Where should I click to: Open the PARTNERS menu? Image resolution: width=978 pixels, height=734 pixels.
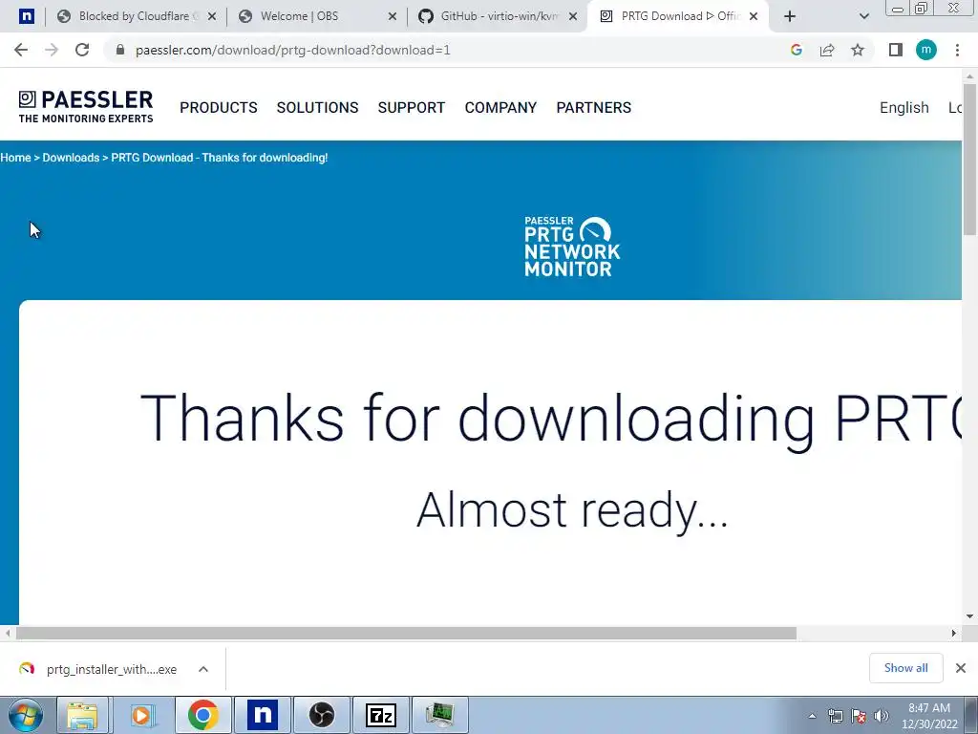click(x=594, y=107)
